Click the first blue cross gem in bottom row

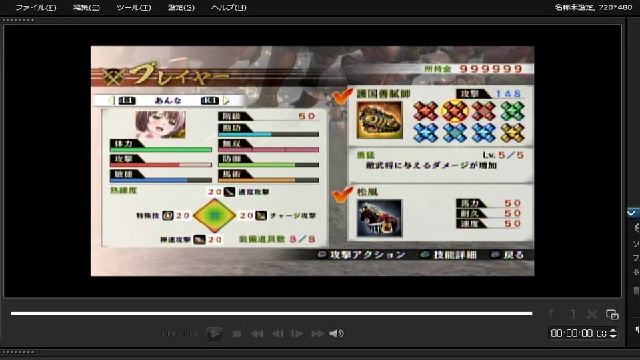(426, 133)
